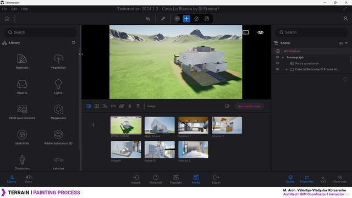The width and height of the screenshot is (352, 198).
Task: Toggle the viewport side panel layout icon
Action: coord(246,32)
